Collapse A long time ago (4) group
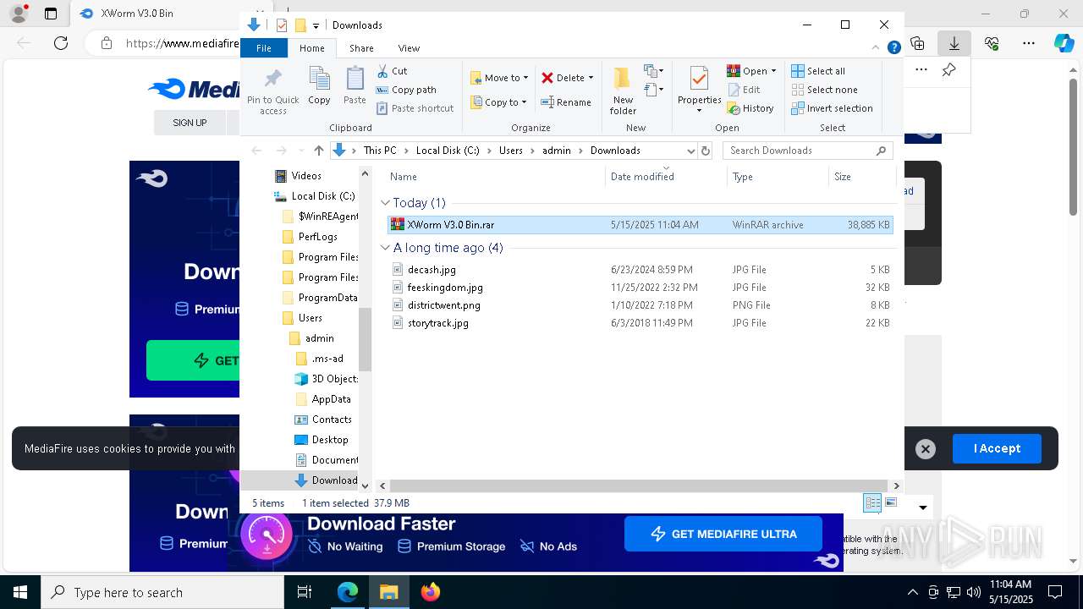The width and height of the screenshot is (1083, 609). tap(385, 248)
